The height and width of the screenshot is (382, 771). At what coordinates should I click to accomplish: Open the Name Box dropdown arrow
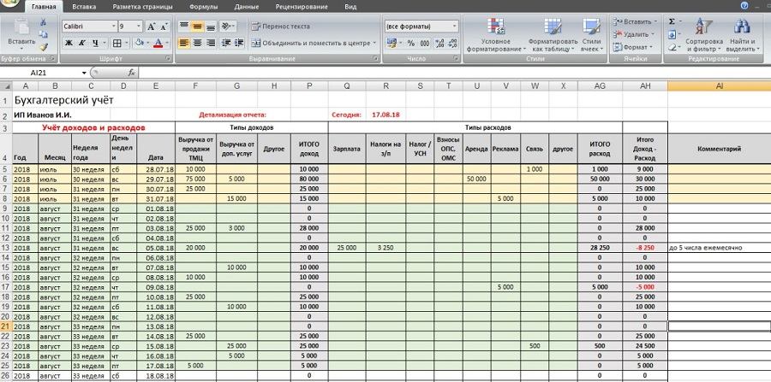click(x=107, y=73)
